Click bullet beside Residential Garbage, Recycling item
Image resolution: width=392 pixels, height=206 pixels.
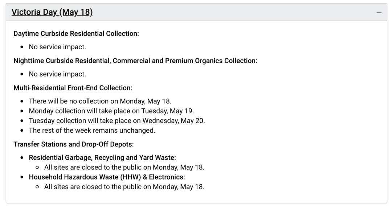pos(22,158)
